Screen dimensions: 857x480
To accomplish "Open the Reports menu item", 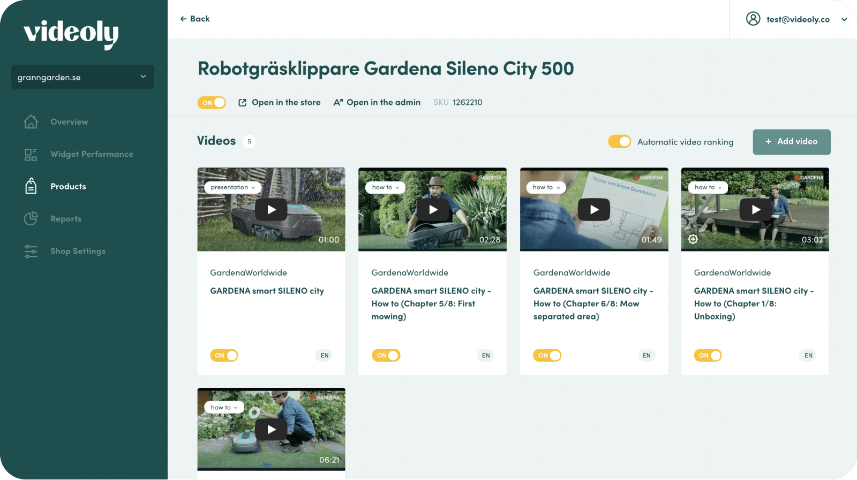I will [x=66, y=219].
